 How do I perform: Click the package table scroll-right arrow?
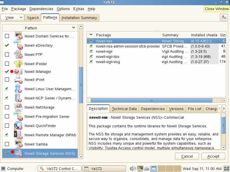pos(224,100)
